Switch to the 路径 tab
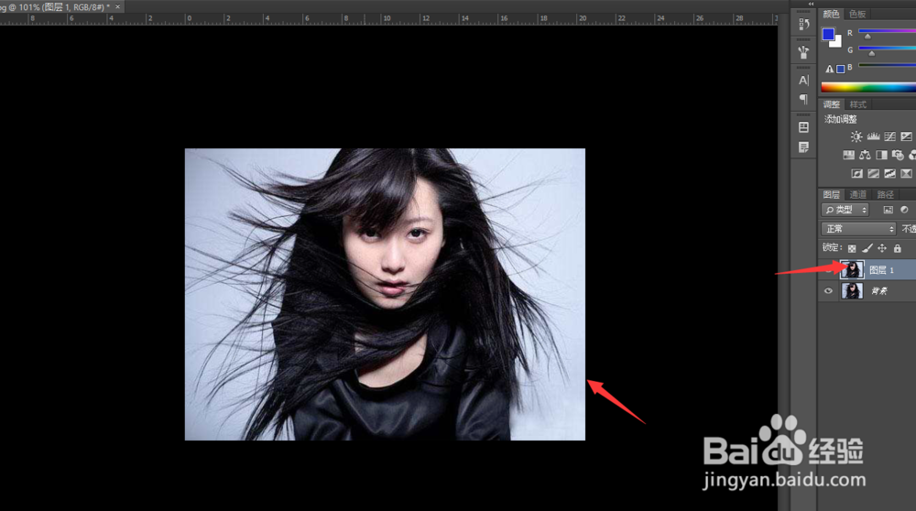916x511 pixels. pyautogui.click(x=885, y=194)
